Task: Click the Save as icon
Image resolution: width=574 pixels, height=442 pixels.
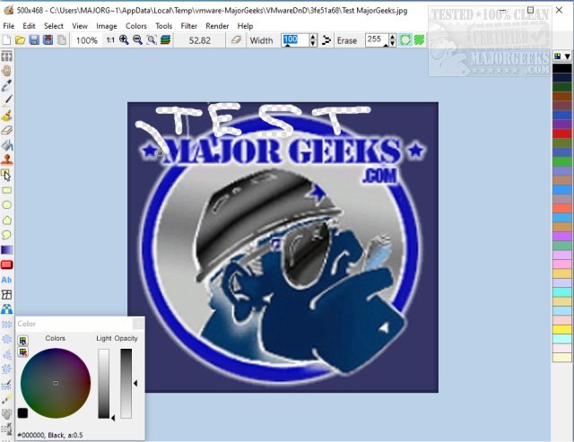Action: [48, 39]
